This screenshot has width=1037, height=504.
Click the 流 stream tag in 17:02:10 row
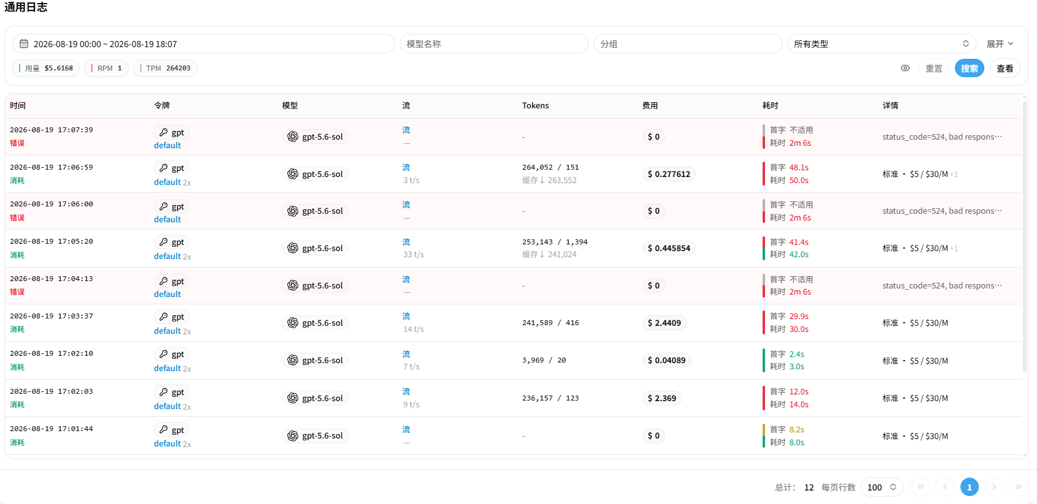[x=406, y=354]
